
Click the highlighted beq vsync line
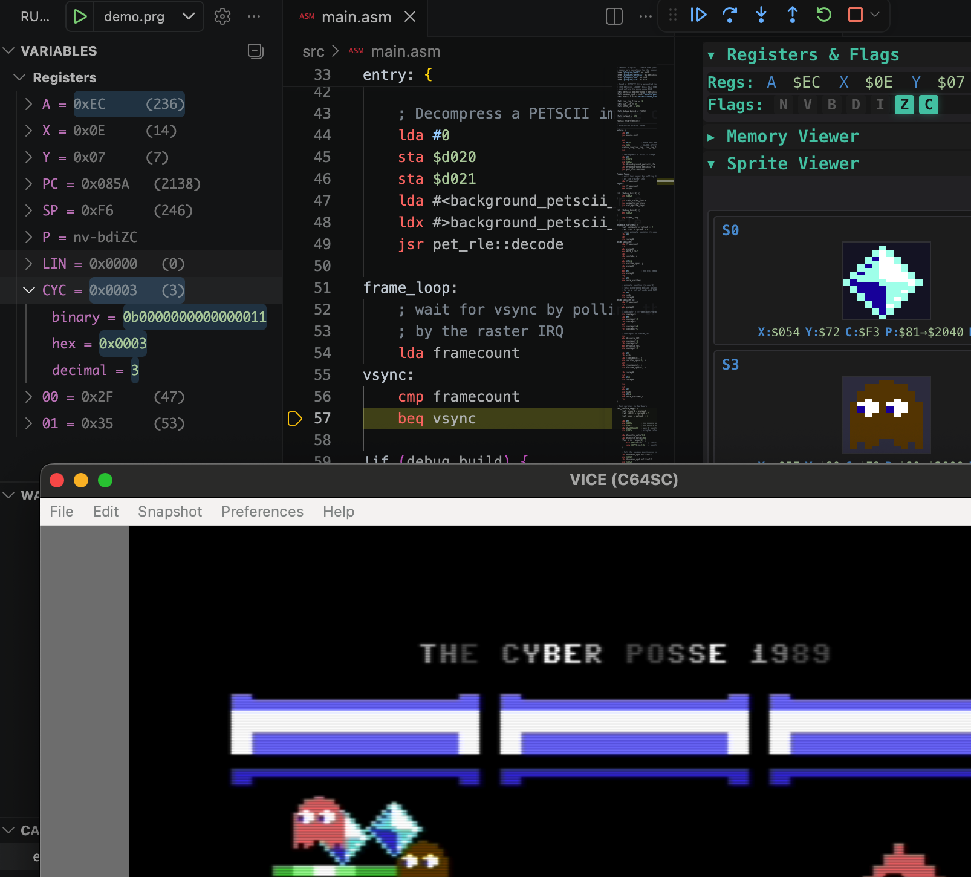(487, 419)
